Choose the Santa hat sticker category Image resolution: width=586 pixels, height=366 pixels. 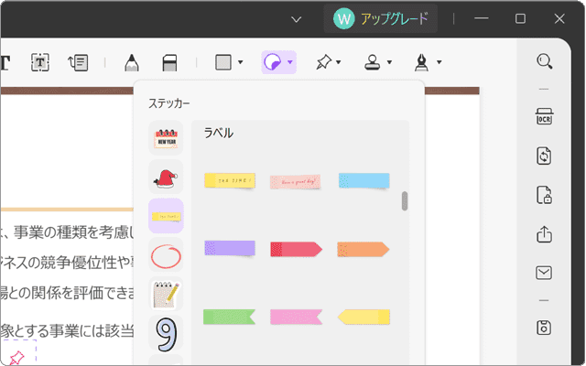pos(166,177)
